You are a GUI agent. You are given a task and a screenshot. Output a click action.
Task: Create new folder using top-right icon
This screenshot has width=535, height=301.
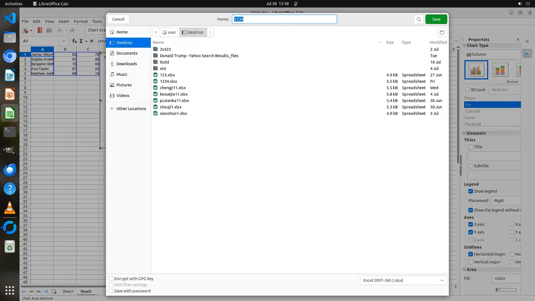click(x=442, y=32)
